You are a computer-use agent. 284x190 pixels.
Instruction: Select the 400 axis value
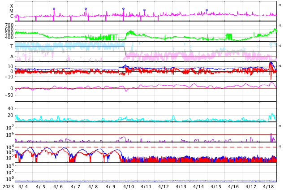coord(9,37)
